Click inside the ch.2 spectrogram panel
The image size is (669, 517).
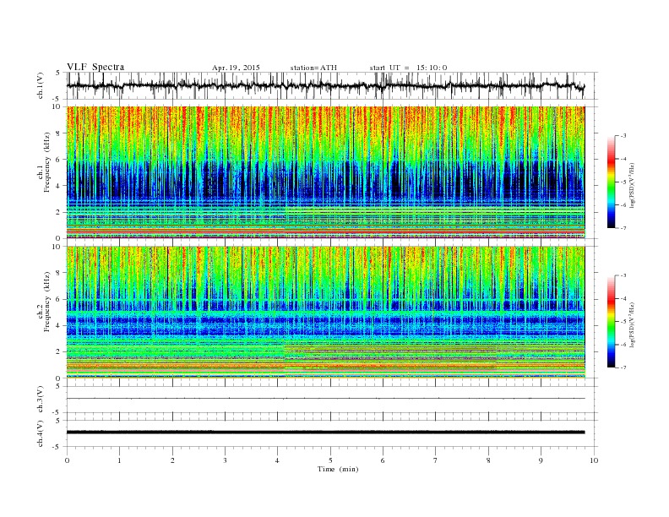(x=325, y=313)
